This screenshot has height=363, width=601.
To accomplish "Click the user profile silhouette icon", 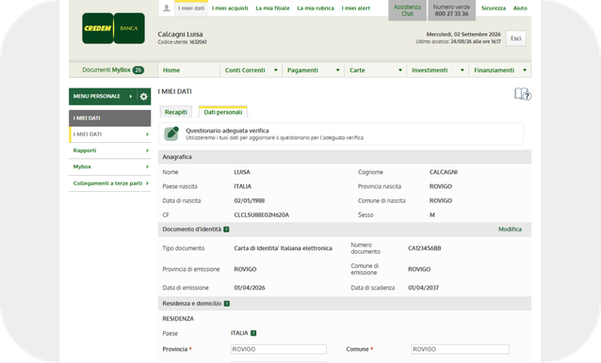I will (x=167, y=8).
